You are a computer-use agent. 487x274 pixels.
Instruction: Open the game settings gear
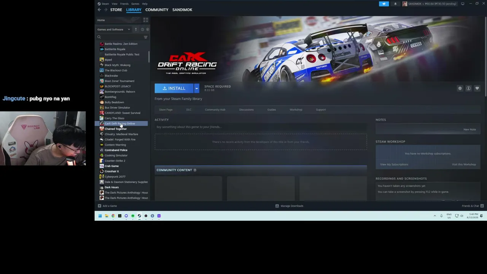(460, 88)
